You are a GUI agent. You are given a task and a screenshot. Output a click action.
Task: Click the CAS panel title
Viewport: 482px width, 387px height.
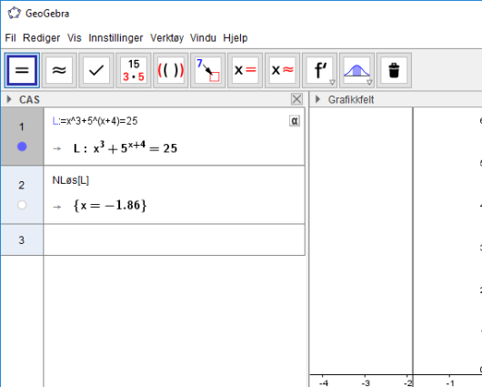pos(29,99)
